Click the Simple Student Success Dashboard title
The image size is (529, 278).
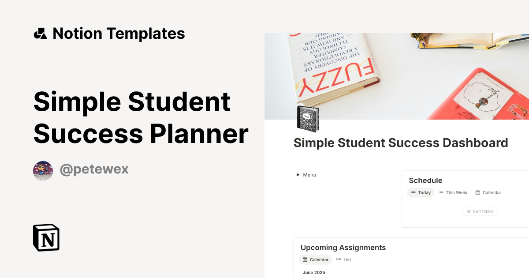tap(401, 143)
